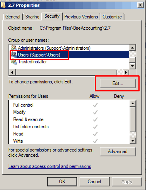
Task: Click group list scroll up arrow
Action: coord(132,48)
